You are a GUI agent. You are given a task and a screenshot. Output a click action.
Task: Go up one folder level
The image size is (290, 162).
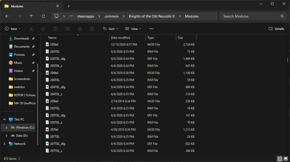(31, 16)
